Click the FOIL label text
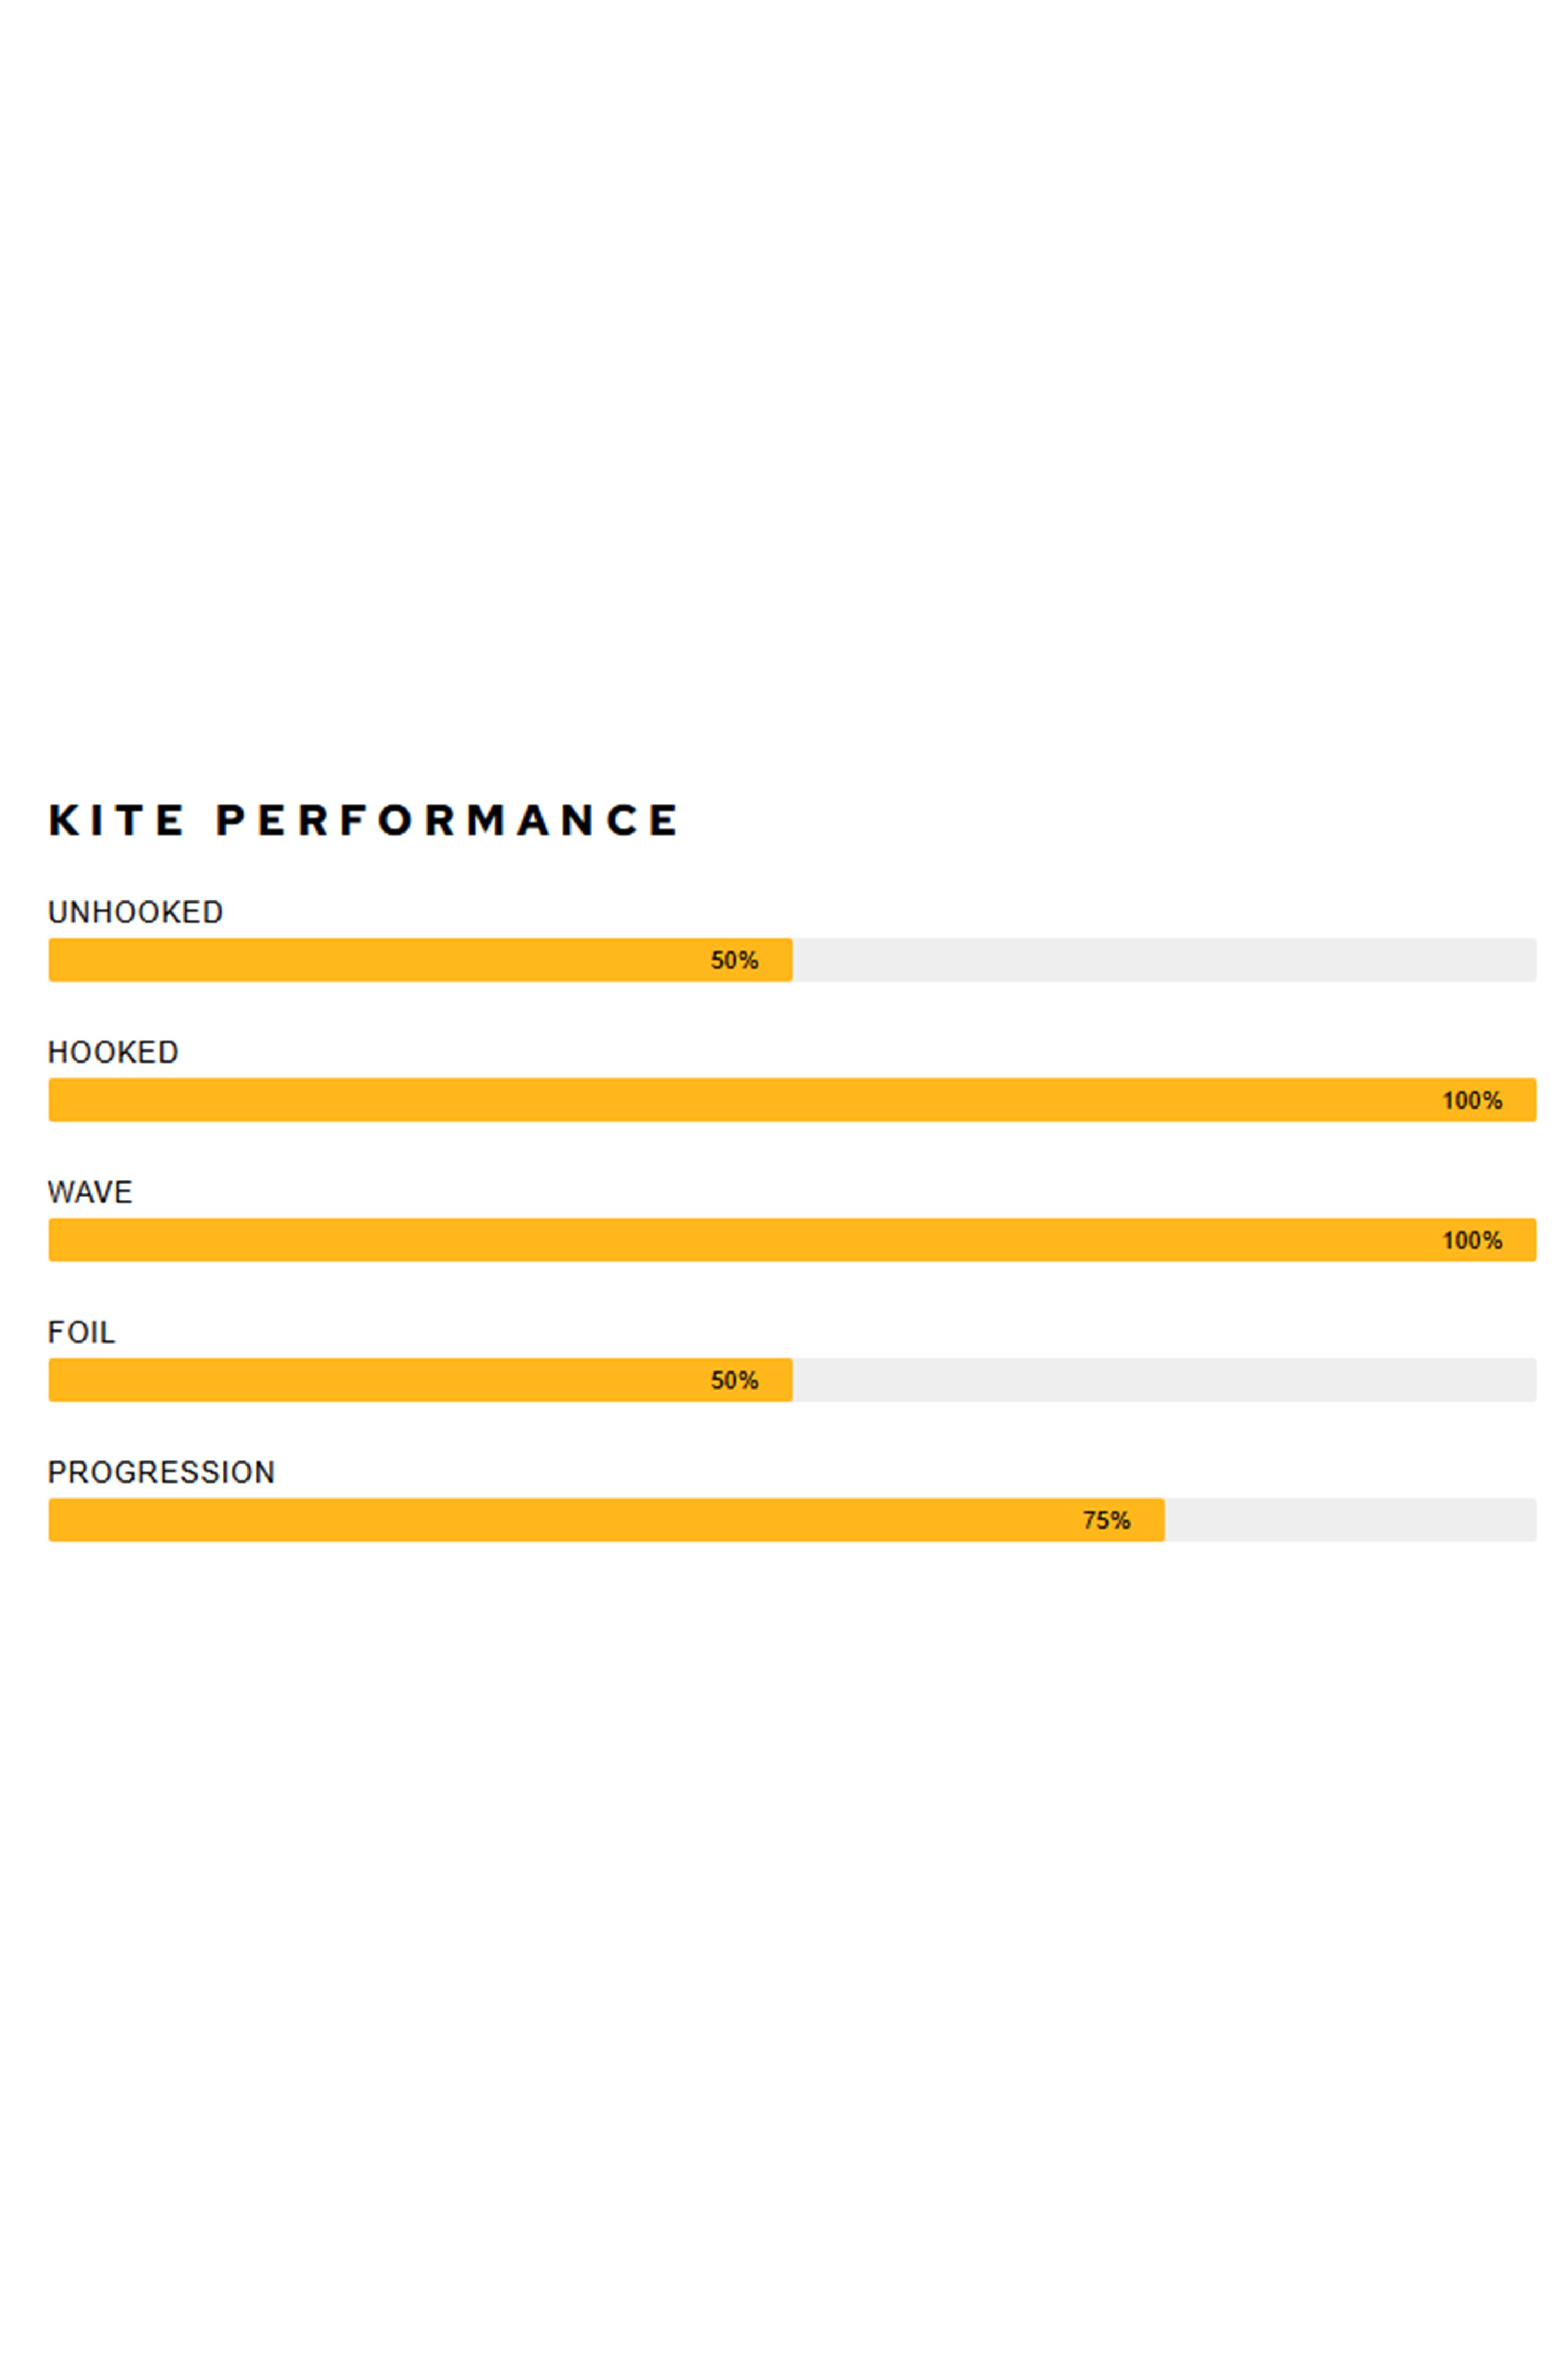1568x2353 pixels. [81, 1333]
